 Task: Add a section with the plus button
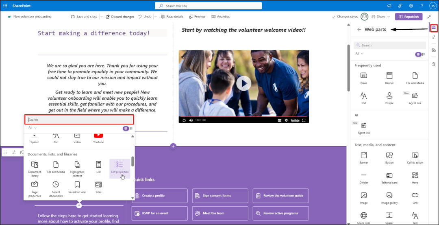pyautogui.click(x=173, y=146)
